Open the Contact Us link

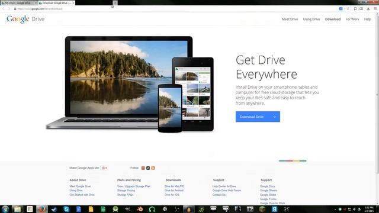pos(219,195)
